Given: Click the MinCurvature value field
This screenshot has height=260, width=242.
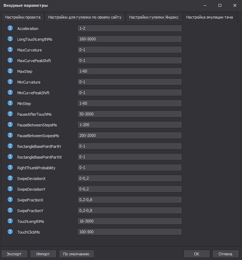Looking at the screenshot, I should (130, 82).
